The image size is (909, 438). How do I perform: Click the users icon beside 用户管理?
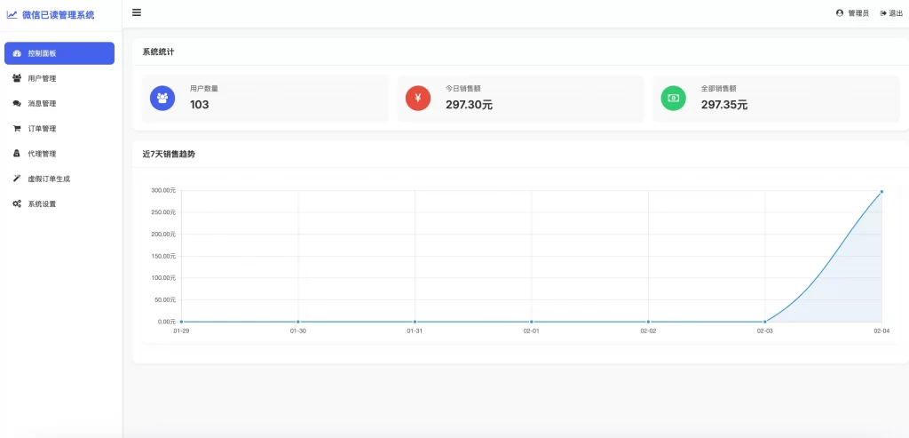click(x=17, y=78)
